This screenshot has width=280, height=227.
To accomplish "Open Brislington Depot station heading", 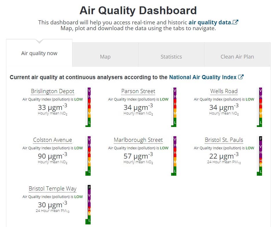I will 52,91.
